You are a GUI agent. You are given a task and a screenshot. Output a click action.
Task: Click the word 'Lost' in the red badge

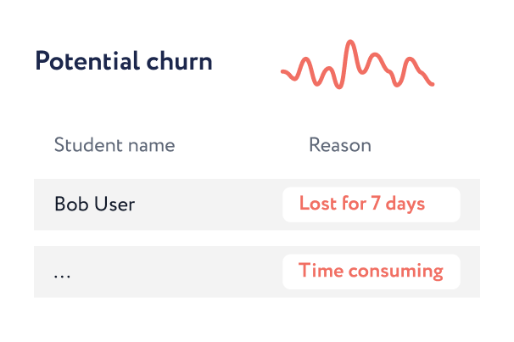point(316,205)
